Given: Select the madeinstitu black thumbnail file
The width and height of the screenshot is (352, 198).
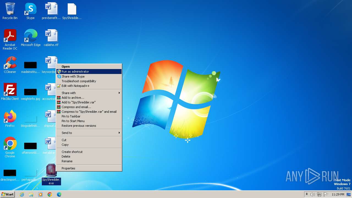Looking at the screenshot, I should (31, 67).
